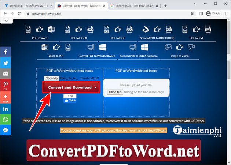Open the PDF to Text link
231x165 pixels.
pos(197,38)
